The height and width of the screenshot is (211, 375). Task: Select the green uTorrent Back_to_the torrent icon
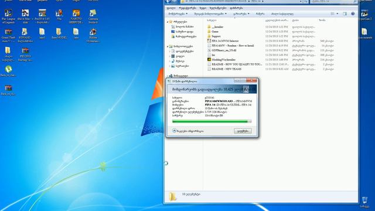coord(8,72)
